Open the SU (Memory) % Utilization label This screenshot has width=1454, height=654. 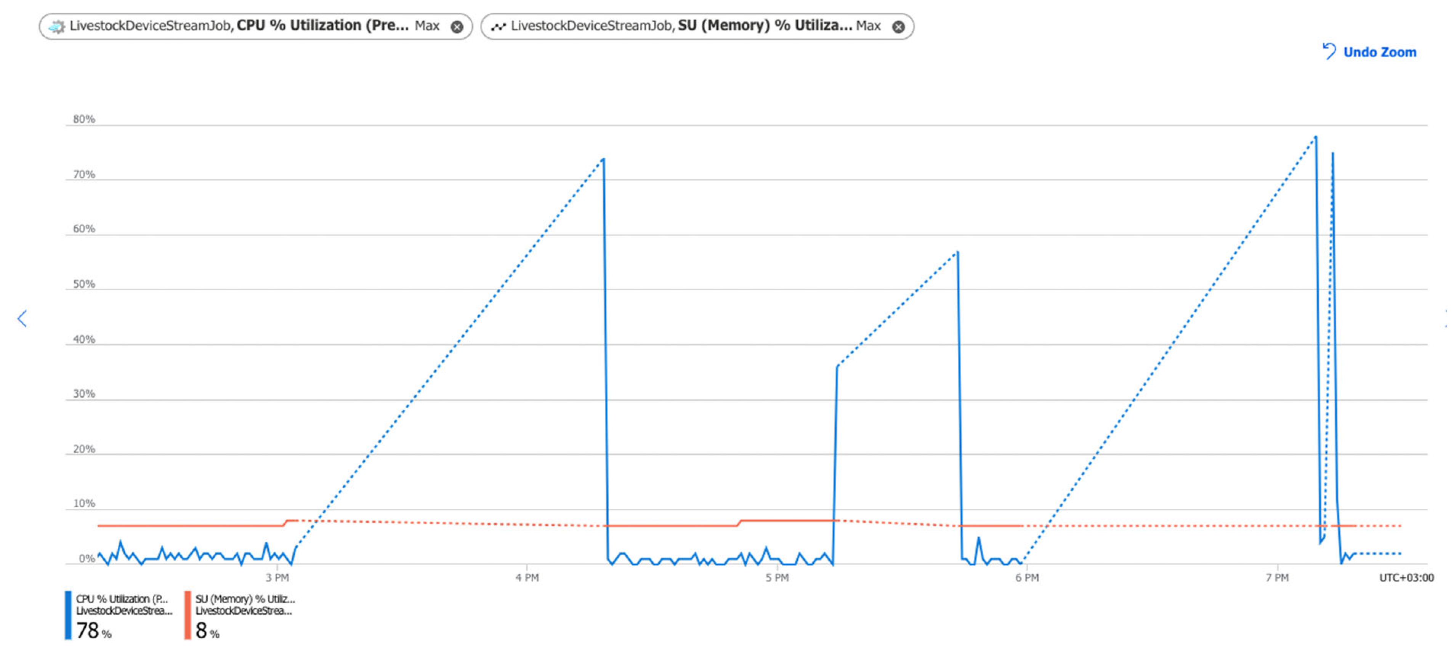coord(764,26)
